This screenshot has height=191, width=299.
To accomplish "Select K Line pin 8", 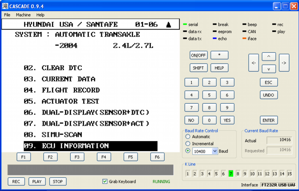I will [238, 173].
